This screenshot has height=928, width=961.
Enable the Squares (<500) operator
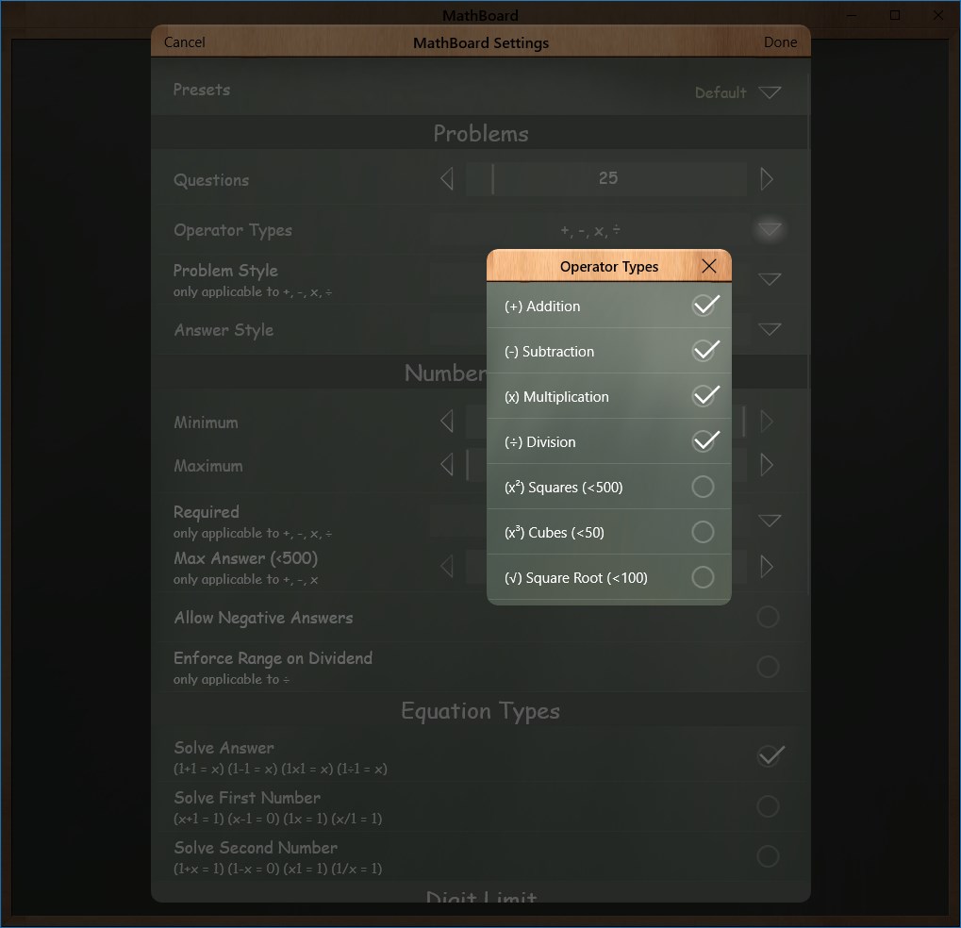point(704,486)
